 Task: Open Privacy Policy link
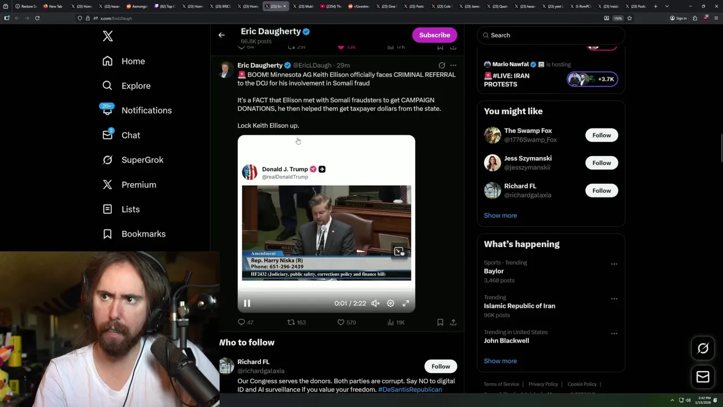point(543,384)
